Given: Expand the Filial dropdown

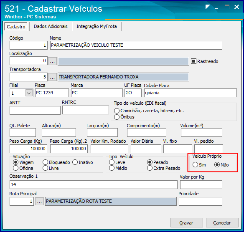Looking at the screenshot, I should (x=29, y=93).
